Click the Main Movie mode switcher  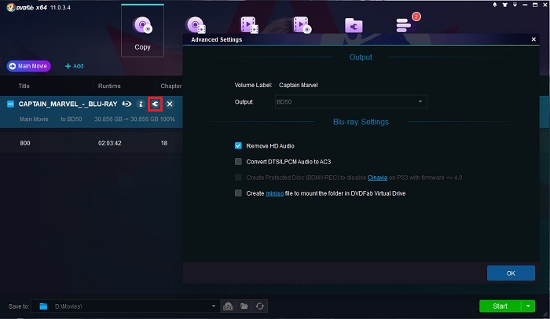[x=29, y=66]
